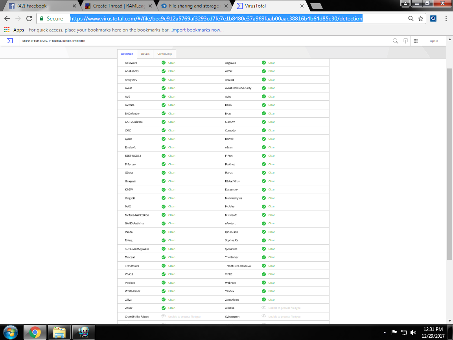
Task: Switch to the Detection tab
Action: pos(127,54)
